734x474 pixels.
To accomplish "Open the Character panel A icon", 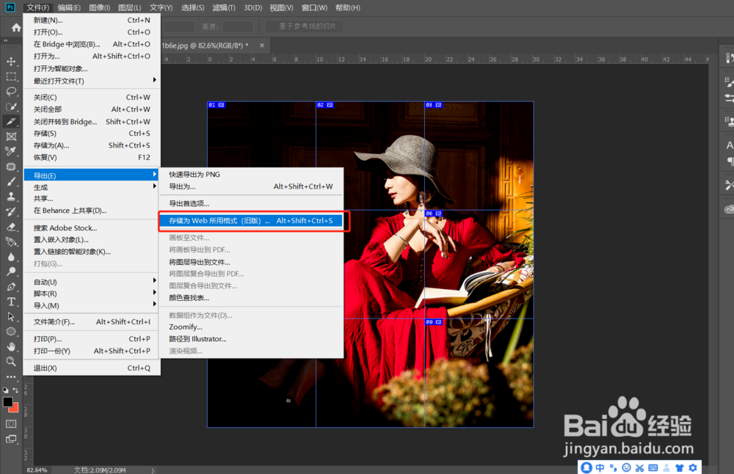I will pyautogui.click(x=729, y=145).
